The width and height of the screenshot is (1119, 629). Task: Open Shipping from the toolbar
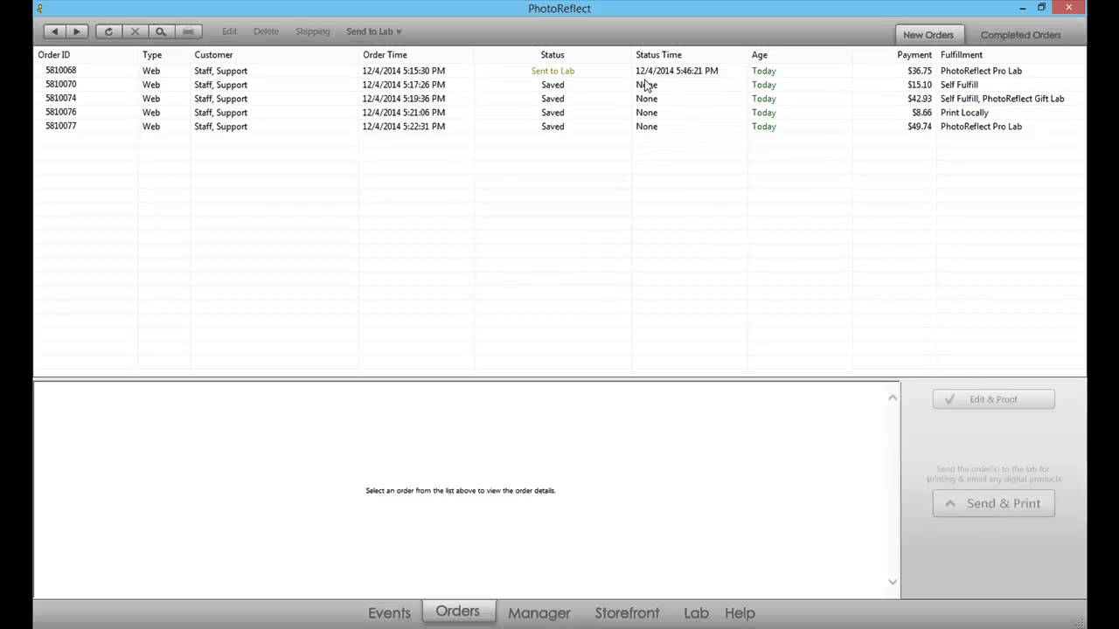(x=312, y=31)
